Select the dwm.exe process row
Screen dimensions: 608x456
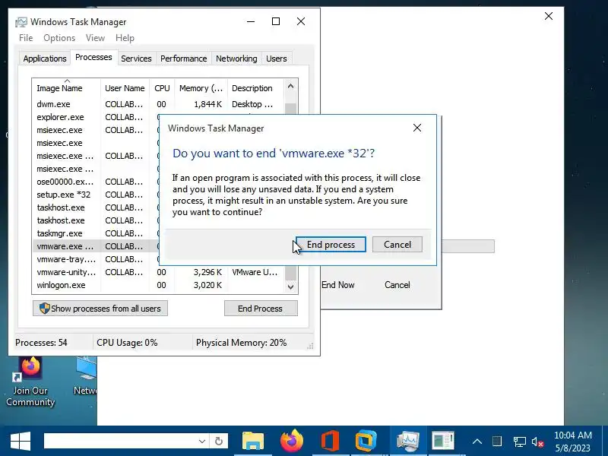coord(158,104)
